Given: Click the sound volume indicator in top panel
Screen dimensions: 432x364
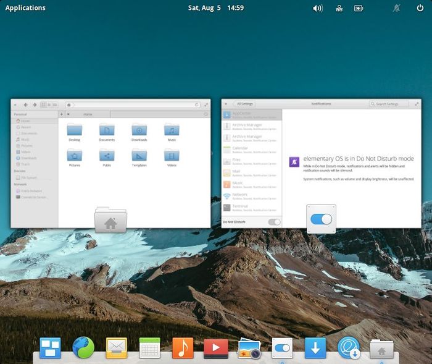Looking at the screenshot, I should tap(318, 8).
